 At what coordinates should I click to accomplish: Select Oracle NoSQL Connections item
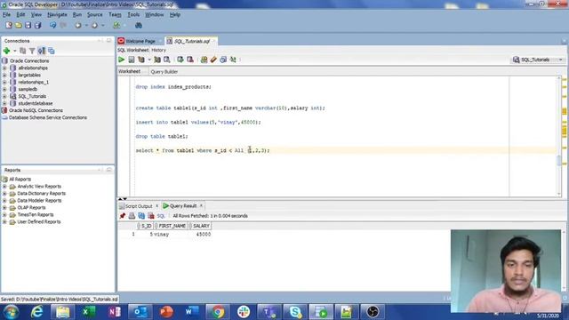tap(36, 110)
